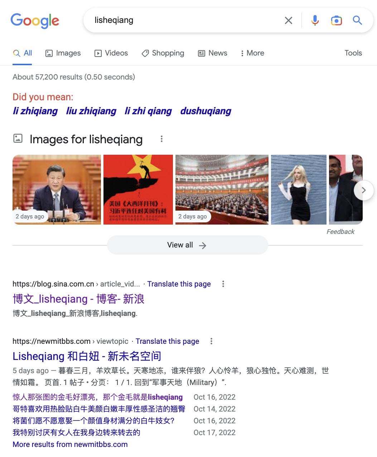
Task: Select suggestion 'li zhiqiang'
Action: [x=35, y=111]
